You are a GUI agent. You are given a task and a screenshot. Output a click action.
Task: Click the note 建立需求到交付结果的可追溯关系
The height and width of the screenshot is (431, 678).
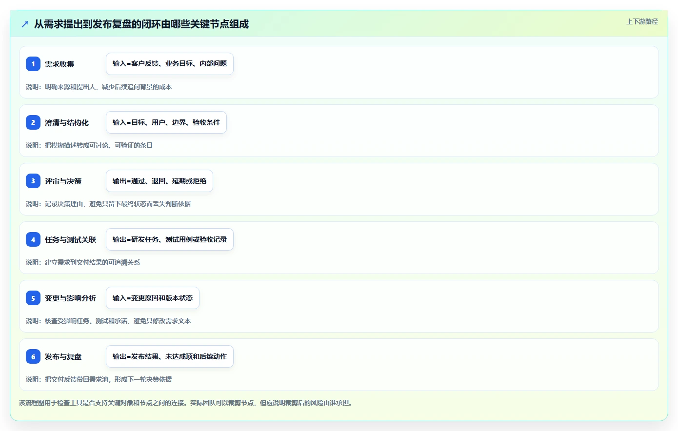point(93,262)
